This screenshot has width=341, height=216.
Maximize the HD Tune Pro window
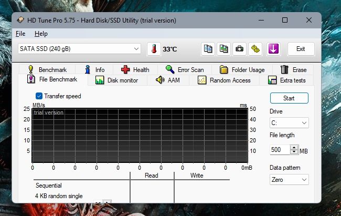click(x=285, y=20)
